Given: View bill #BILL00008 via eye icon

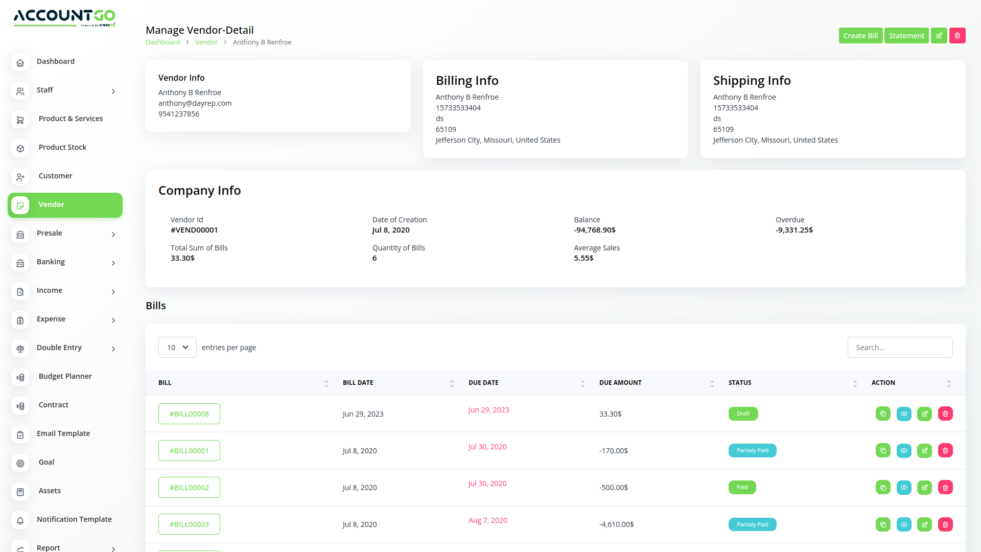Looking at the screenshot, I should pos(904,414).
